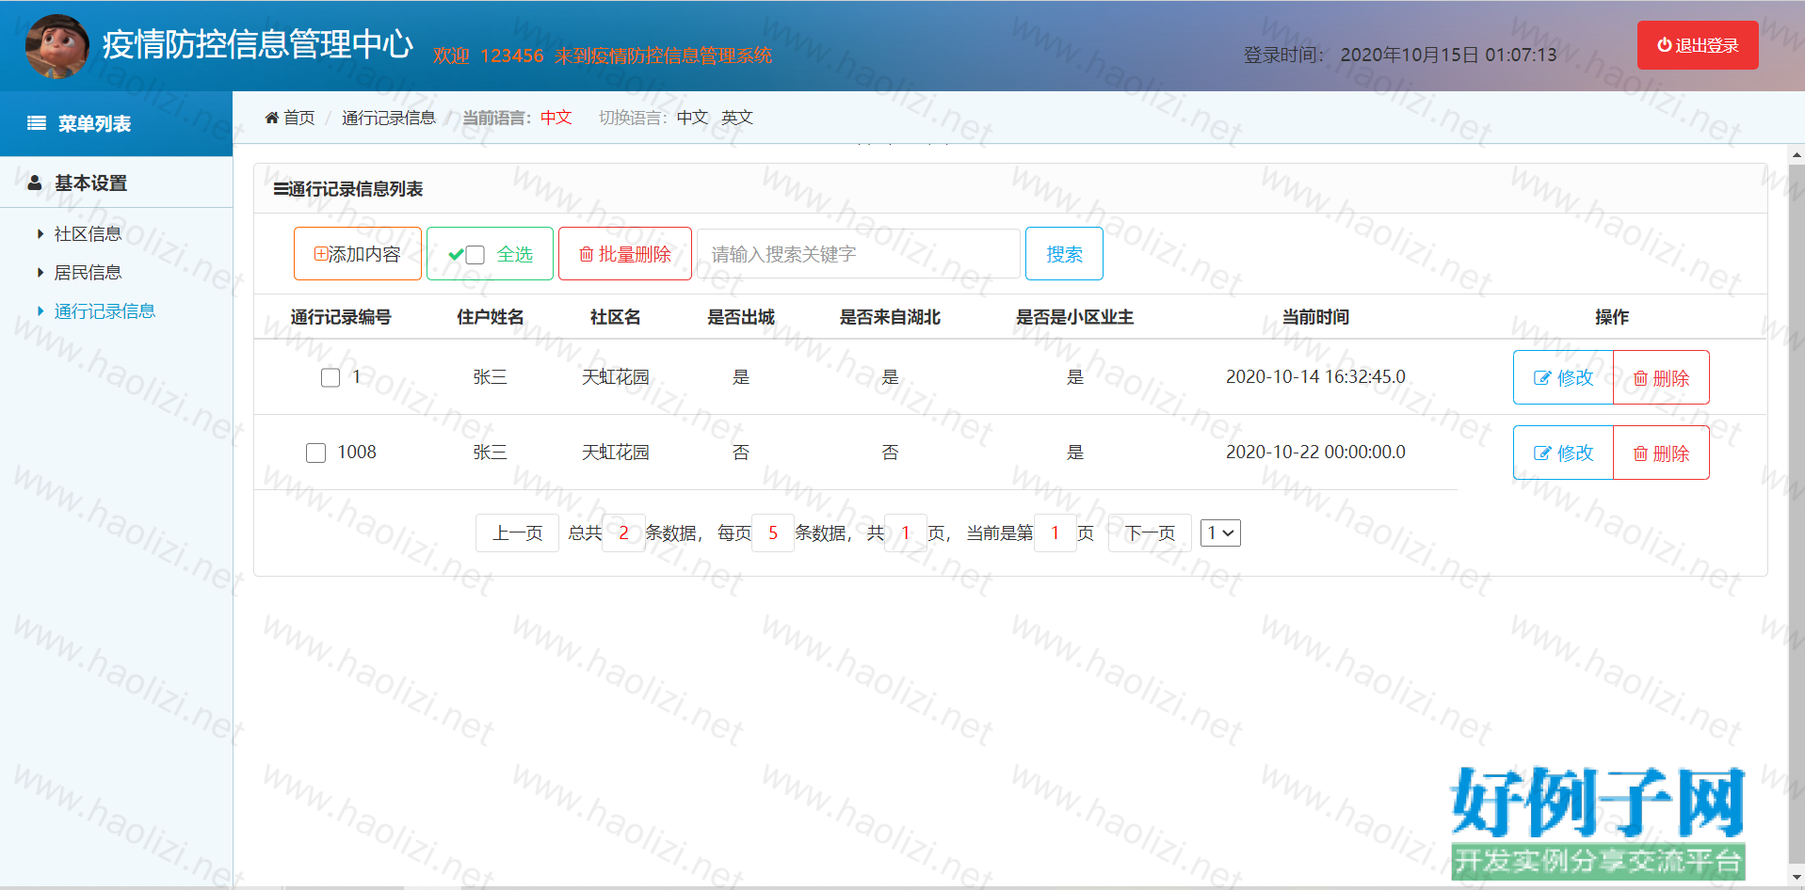Tick the checkbox for record 1
This screenshot has height=890, width=1805.
tap(330, 378)
